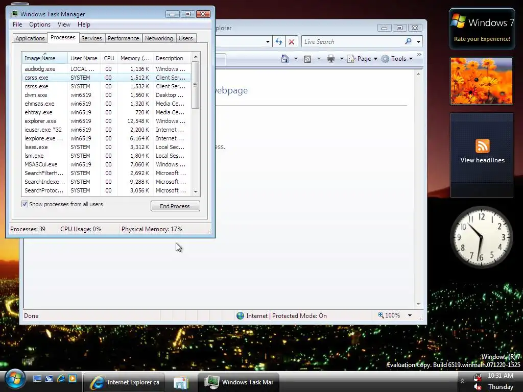Screen dimensions: 523x392
Task: Click the Task Manager title bar icon
Action: 14,14
